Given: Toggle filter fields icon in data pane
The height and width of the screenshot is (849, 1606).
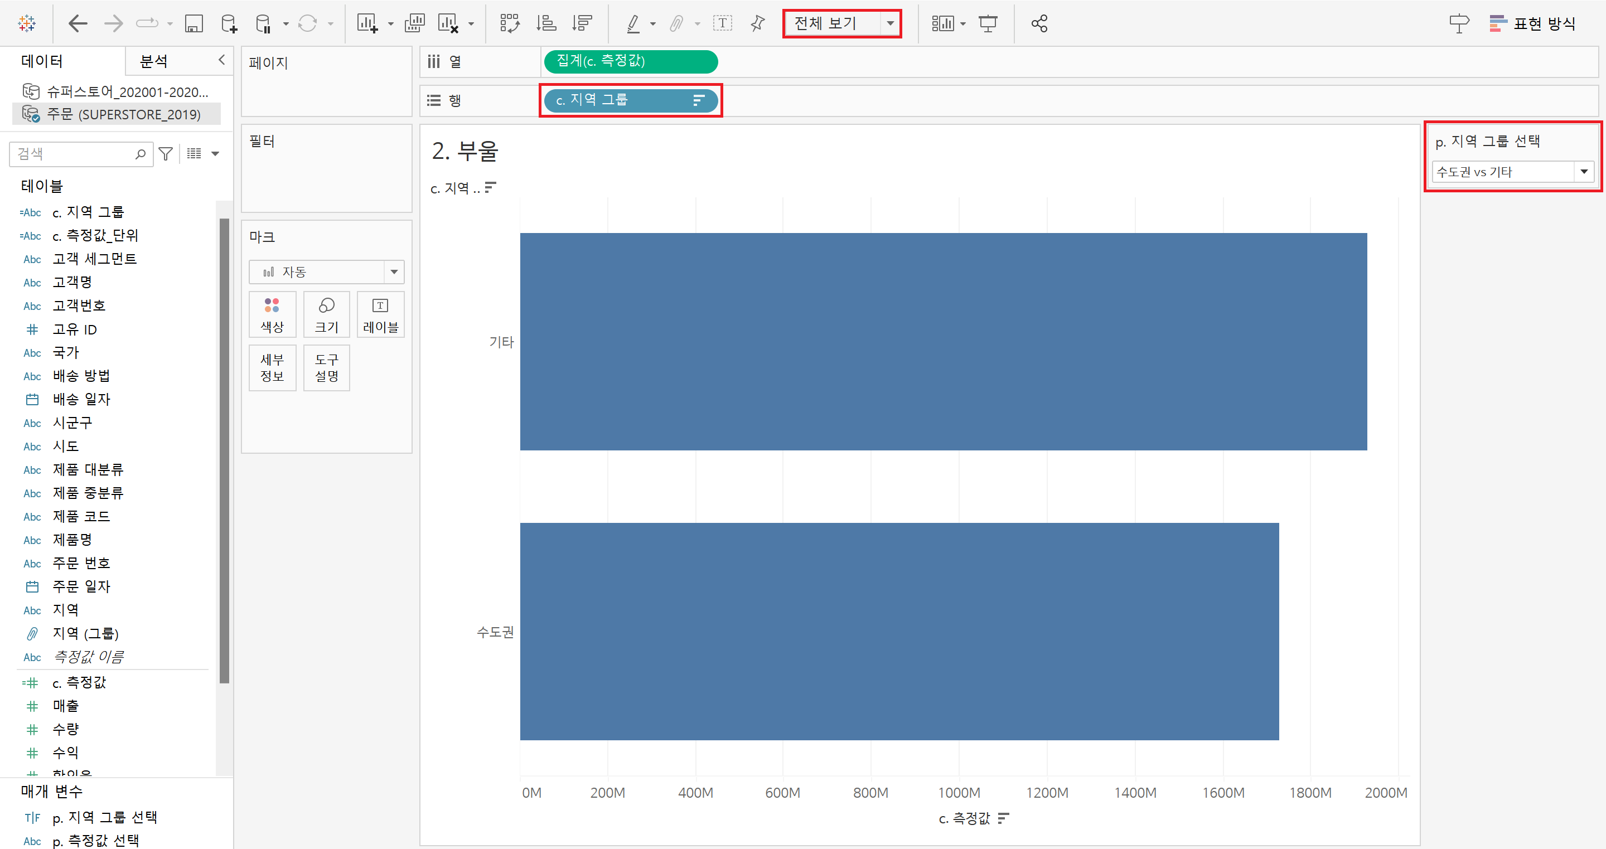Looking at the screenshot, I should (165, 153).
